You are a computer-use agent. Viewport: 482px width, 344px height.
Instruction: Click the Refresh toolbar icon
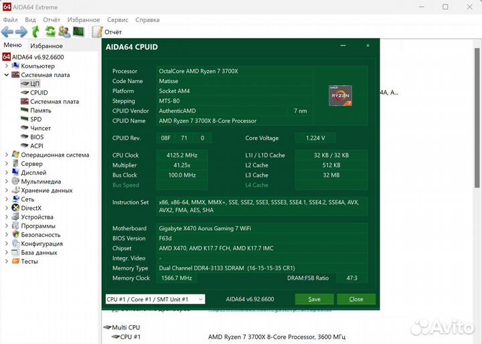point(50,31)
